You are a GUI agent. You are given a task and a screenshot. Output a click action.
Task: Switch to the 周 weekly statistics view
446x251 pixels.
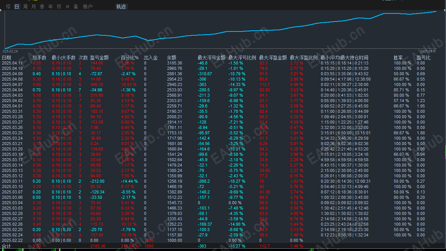(25, 7)
